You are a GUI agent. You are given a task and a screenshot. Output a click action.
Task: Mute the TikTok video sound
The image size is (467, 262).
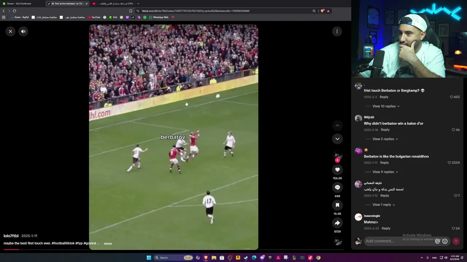(23, 31)
